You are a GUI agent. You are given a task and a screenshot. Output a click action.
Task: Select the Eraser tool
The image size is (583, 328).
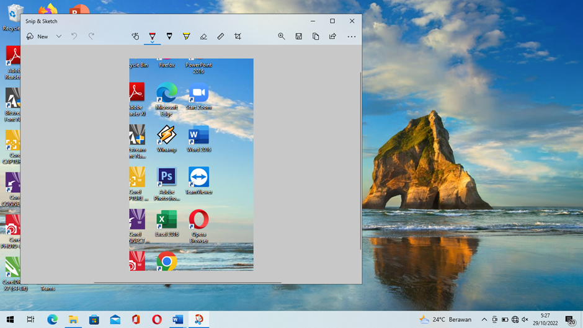[203, 36]
